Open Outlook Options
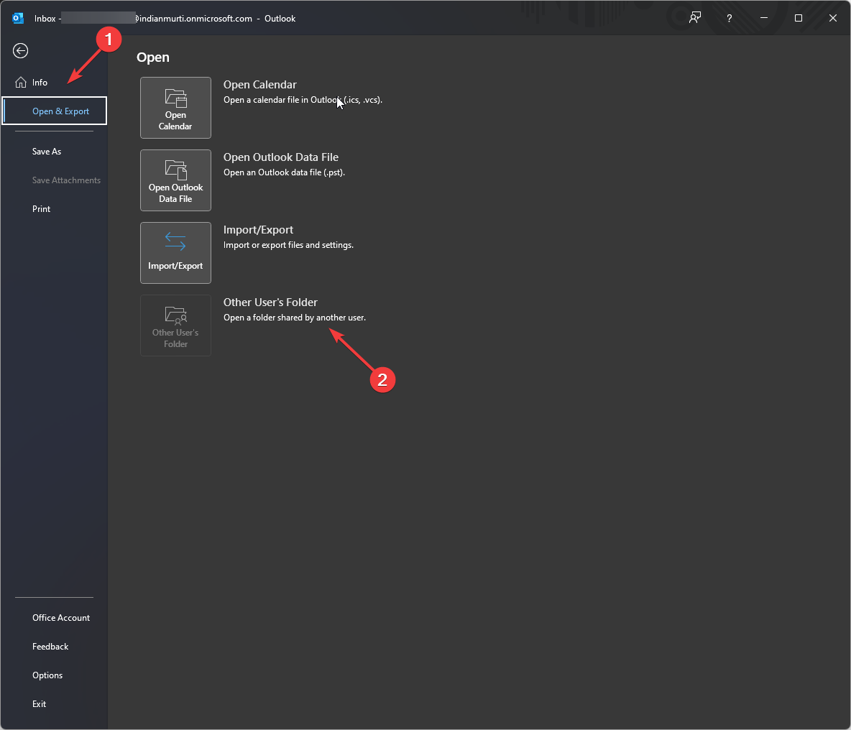 coord(47,675)
